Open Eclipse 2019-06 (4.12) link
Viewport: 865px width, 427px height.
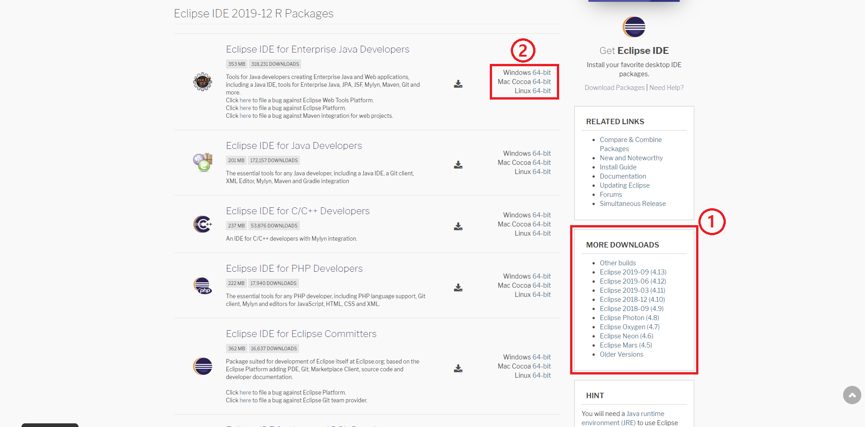[633, 281]
